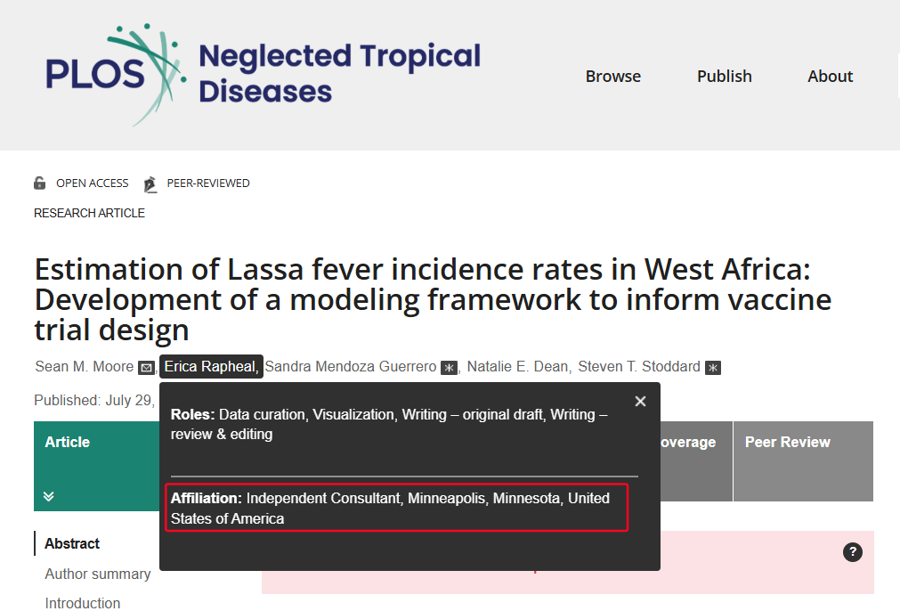Click asterisk icon after Steven T. Stoddard
The height and width of the screenshot is (611, 900).
click(712, 368)
